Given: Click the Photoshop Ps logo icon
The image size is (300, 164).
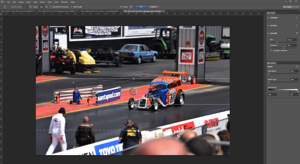Looking at the screenshot, I should tap(3, 2).
